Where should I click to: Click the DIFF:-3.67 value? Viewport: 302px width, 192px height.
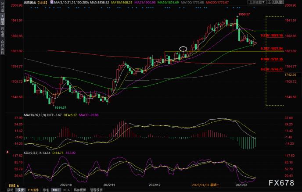pyautogui.click(x=54, y=115)
